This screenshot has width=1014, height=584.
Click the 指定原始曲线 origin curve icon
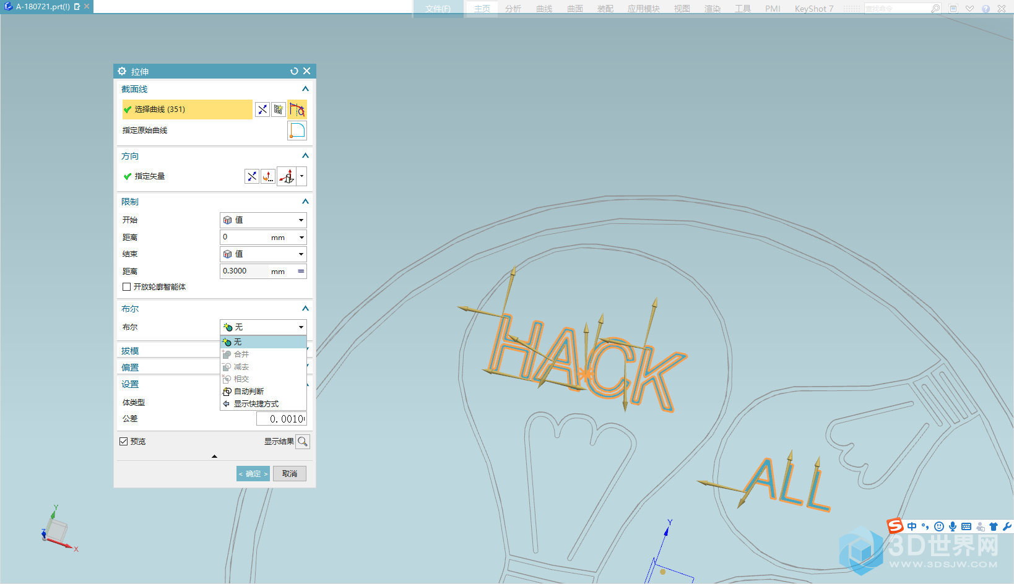(x=297, y=131)
